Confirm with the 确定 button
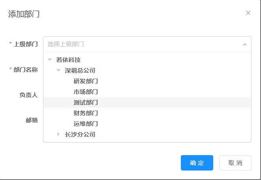 197,163
